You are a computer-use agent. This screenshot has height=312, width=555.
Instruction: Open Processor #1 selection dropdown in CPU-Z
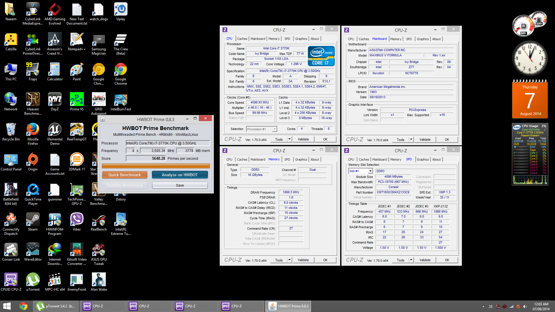pos(262,129)
